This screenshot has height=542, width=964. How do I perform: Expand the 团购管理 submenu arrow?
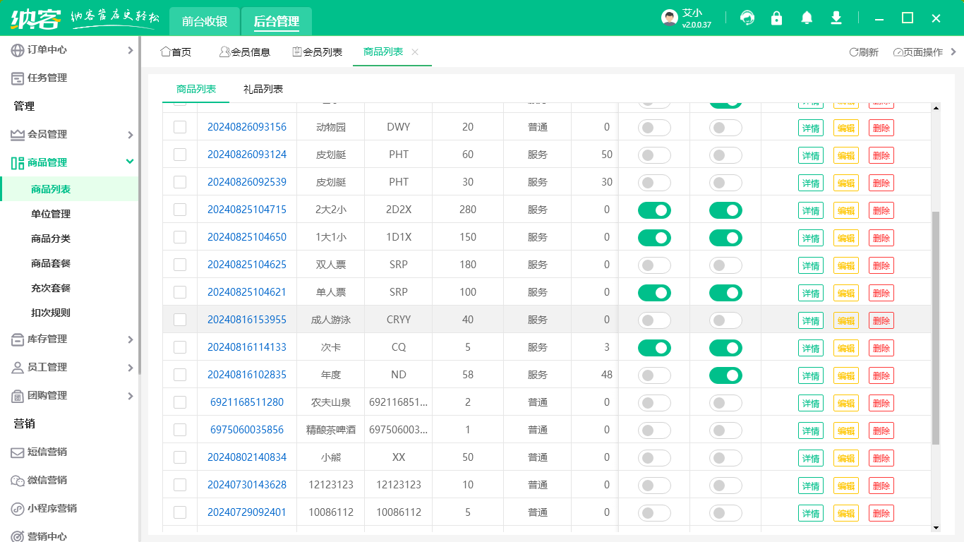click(x=130, y=396)
